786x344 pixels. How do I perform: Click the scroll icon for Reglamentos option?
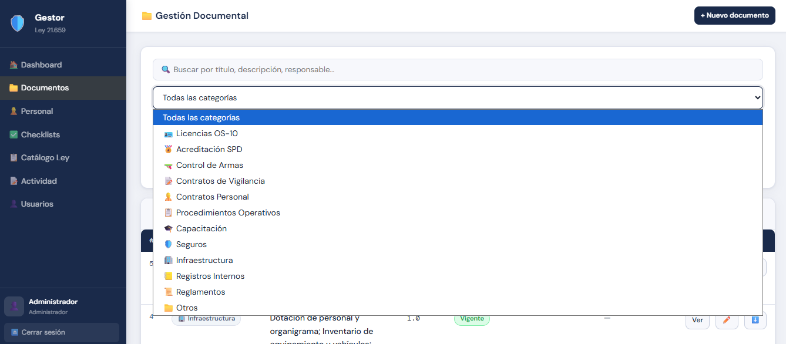169,292
